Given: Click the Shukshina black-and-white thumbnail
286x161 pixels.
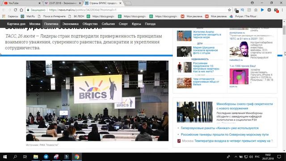Looking at the screenshot, I should pos(184,51).
